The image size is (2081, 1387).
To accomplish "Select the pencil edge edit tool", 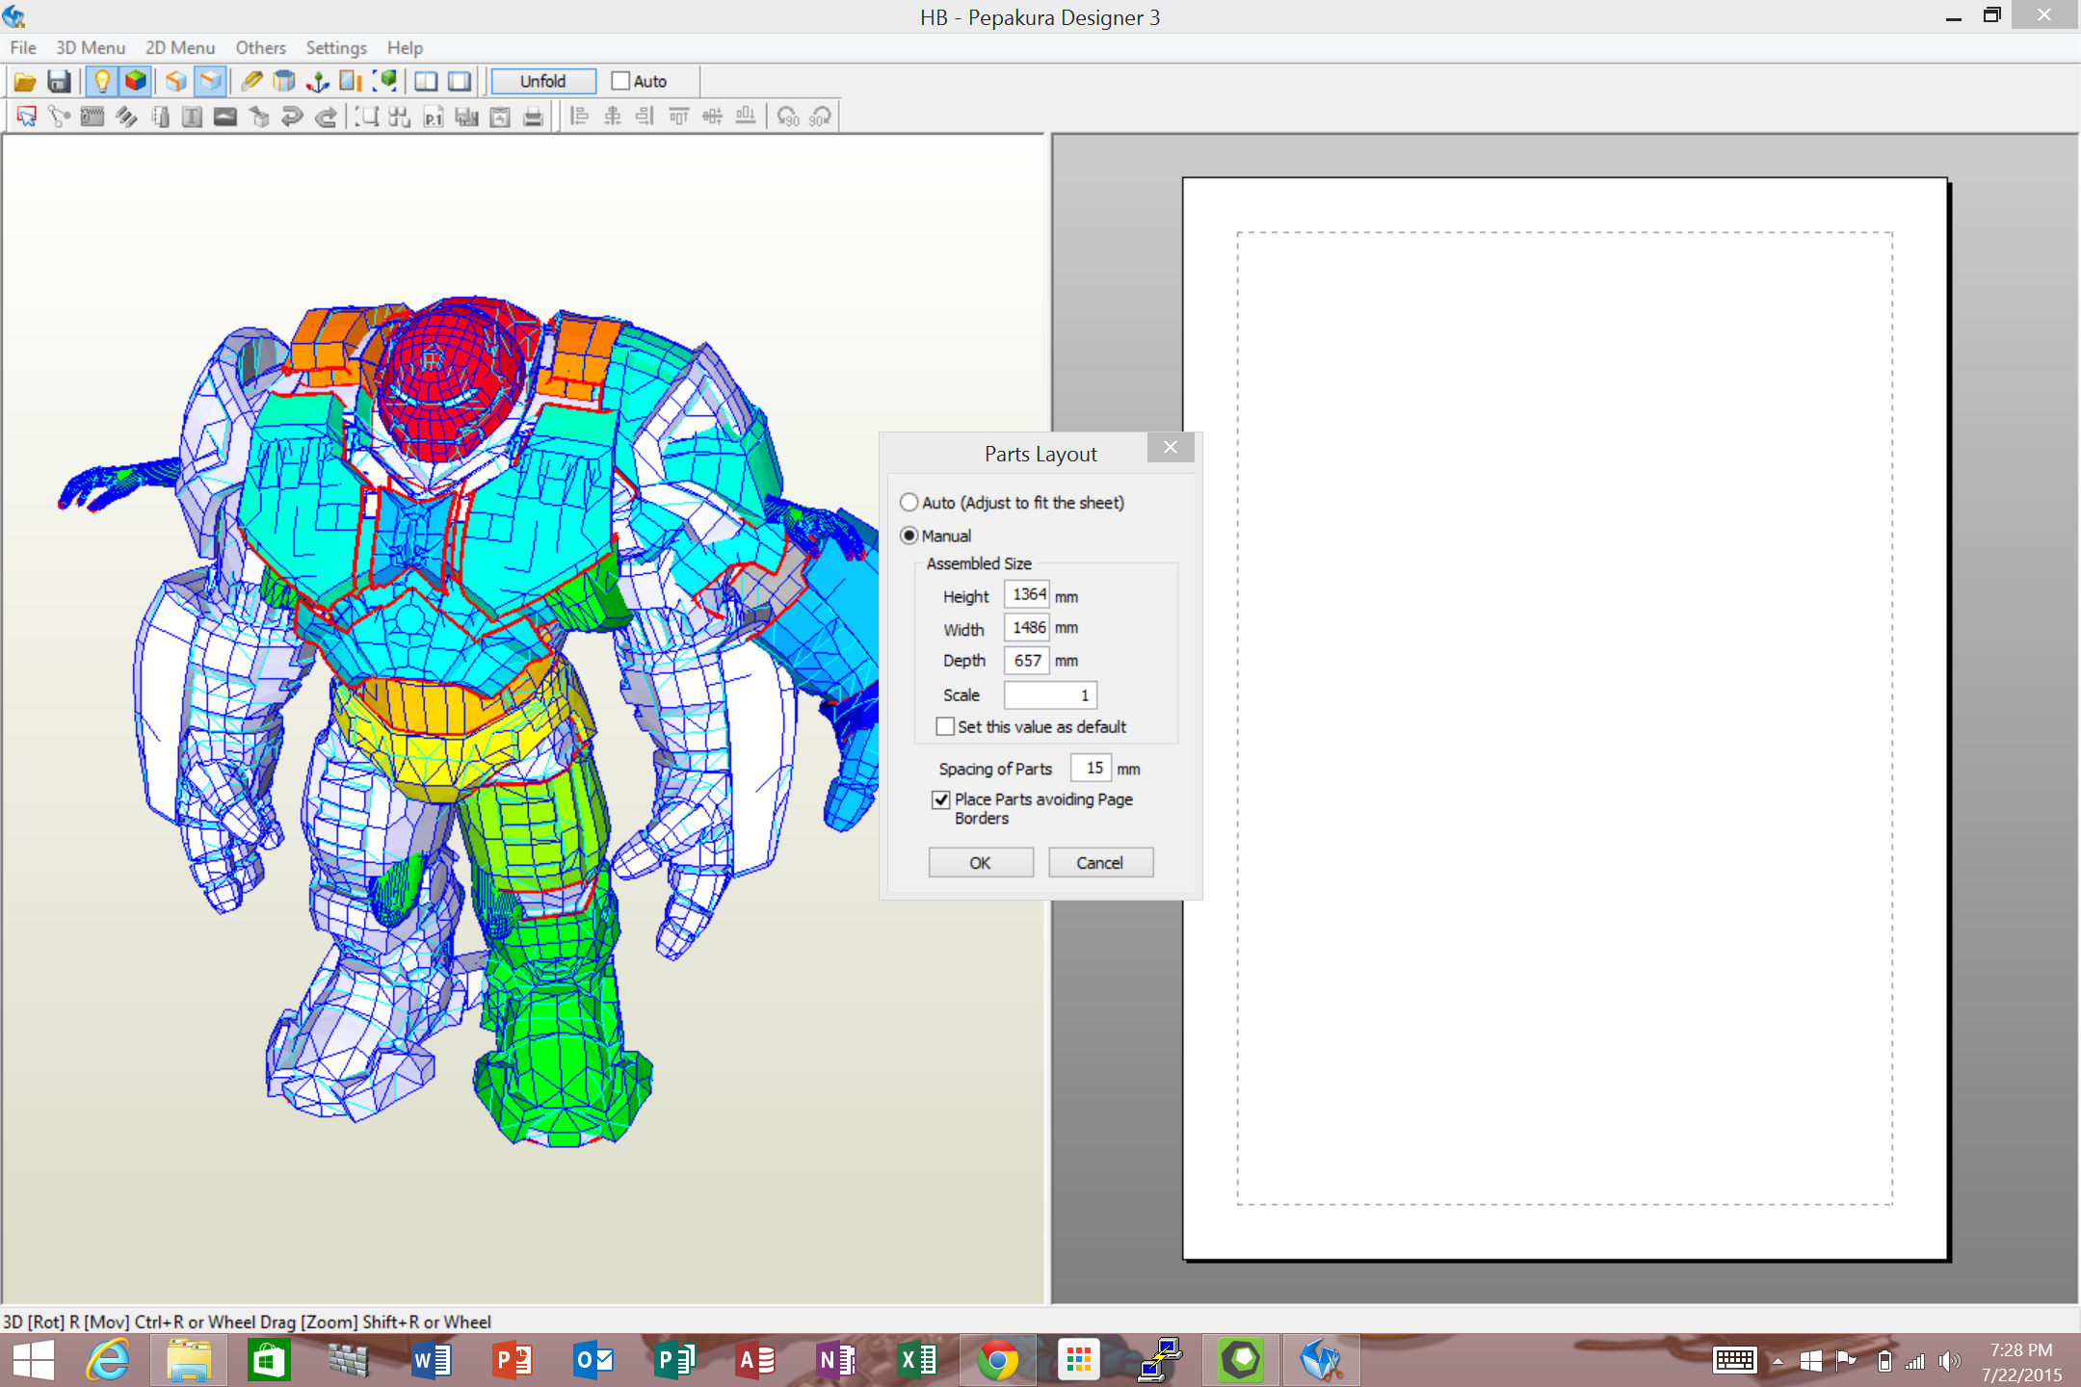I will 251,82.
